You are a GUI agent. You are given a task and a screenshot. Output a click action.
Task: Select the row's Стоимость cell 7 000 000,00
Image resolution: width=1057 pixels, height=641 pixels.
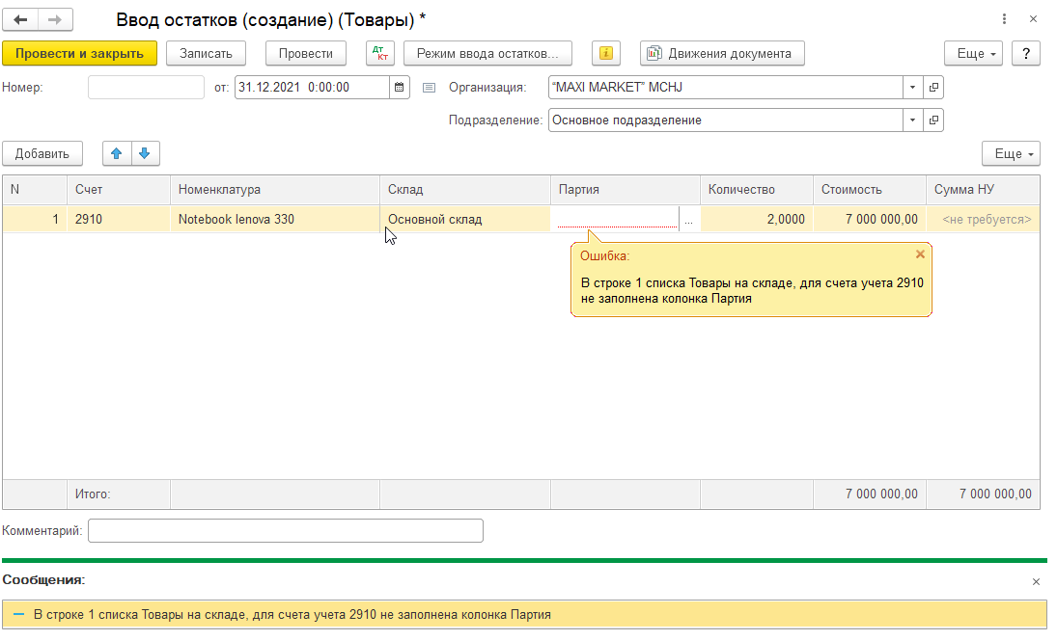870,219
